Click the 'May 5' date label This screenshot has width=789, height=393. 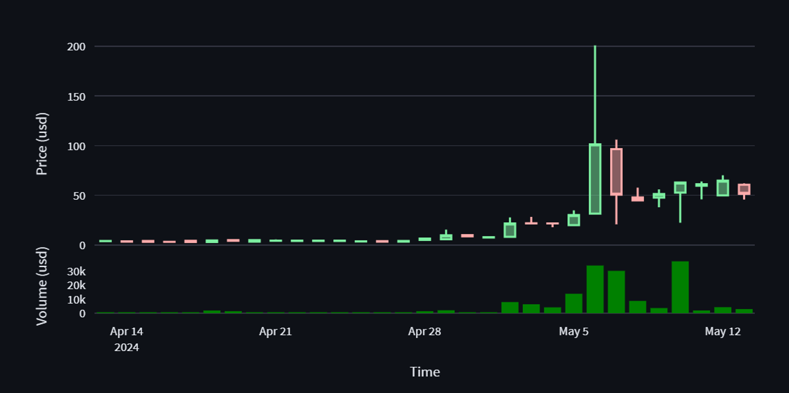point(574,332)
